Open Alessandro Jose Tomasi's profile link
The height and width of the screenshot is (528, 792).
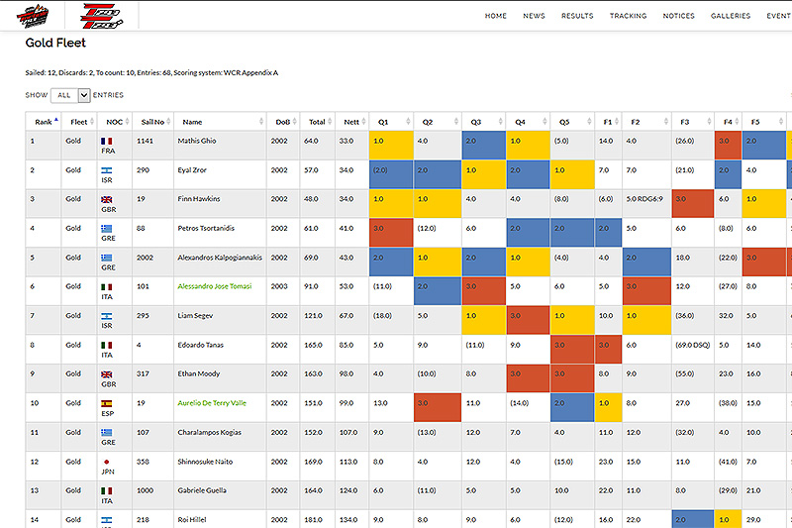click(214, 286)
